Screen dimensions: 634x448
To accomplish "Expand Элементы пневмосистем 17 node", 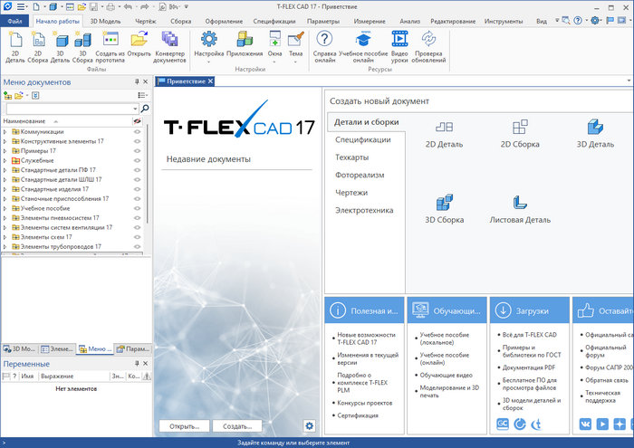I will pos(5,218).
